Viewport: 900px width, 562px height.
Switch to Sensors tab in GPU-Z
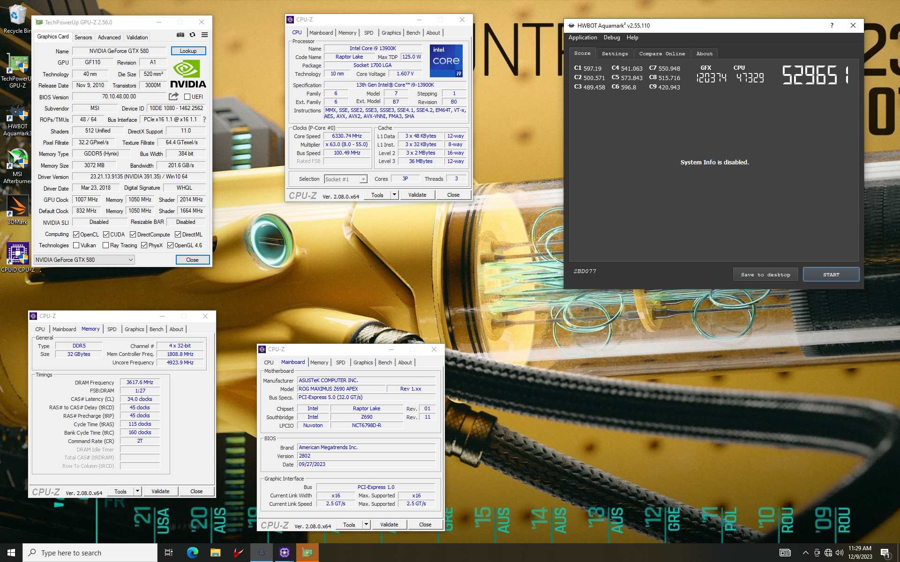click(x=83, y=37)
